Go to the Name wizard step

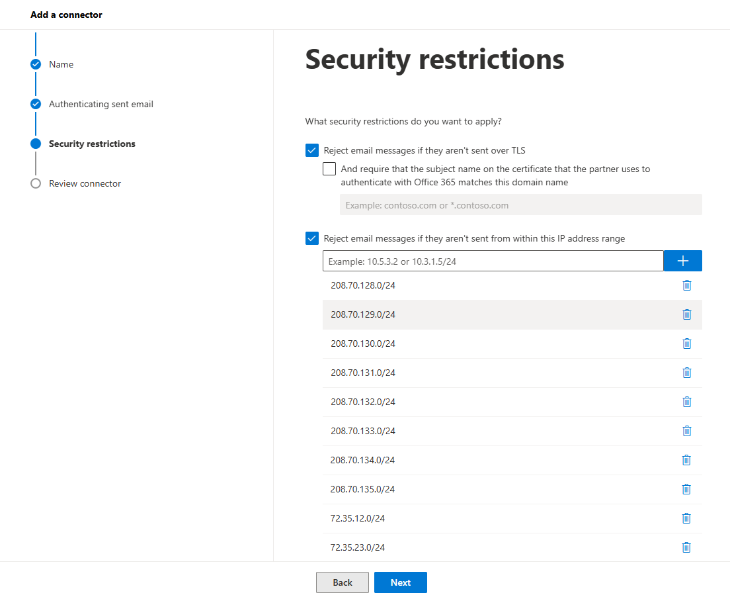point(61,64)
